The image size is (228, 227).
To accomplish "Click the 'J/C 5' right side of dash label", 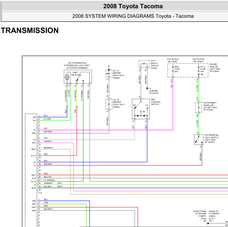I will [x=155, y=64].
